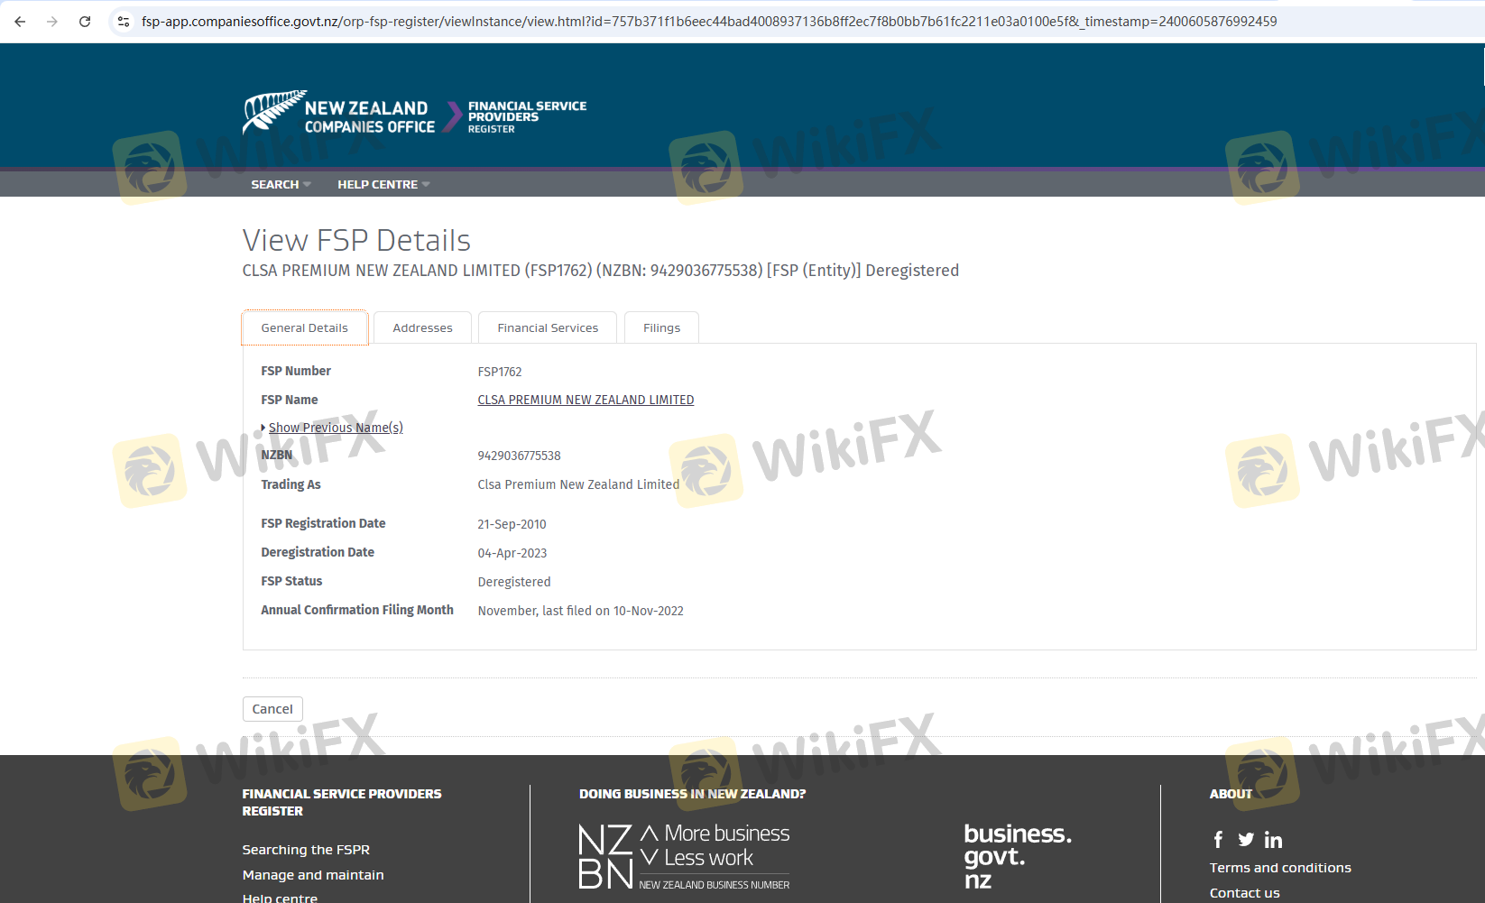Image resolution: width=1485 pixels, height=903 pixels.
Task: Click the browser back arrow
Action: (x=20, y=22)
